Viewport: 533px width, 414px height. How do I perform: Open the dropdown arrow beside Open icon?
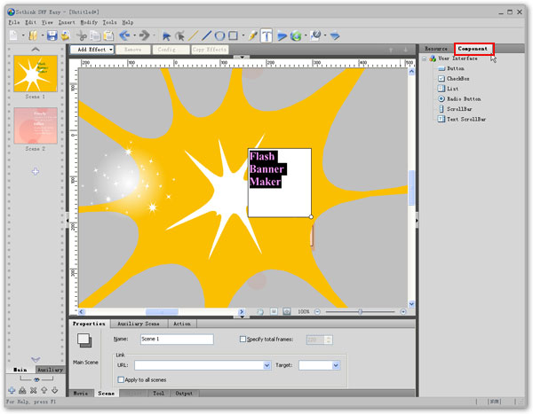(x=42, y=35)
